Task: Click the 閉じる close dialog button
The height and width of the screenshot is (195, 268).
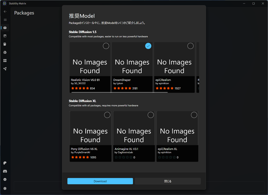Action: click(x=167, y=181)
